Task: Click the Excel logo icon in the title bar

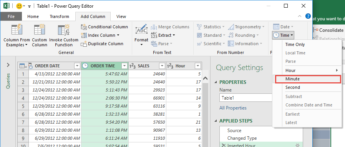Action: coord(7,6)
